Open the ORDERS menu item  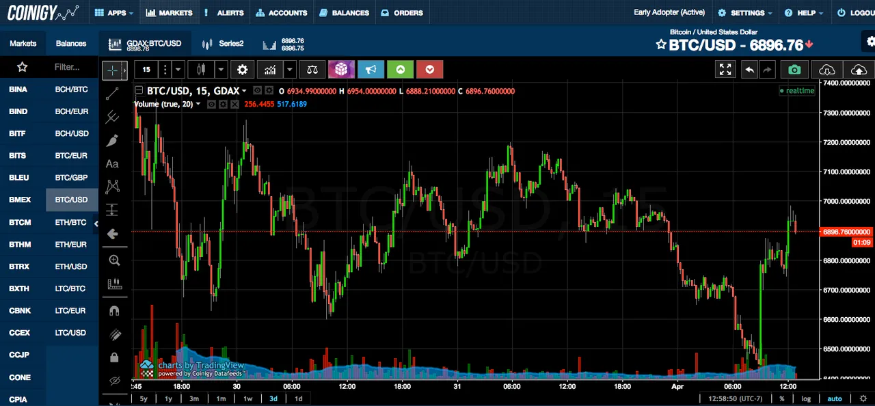tap(402, 12)
